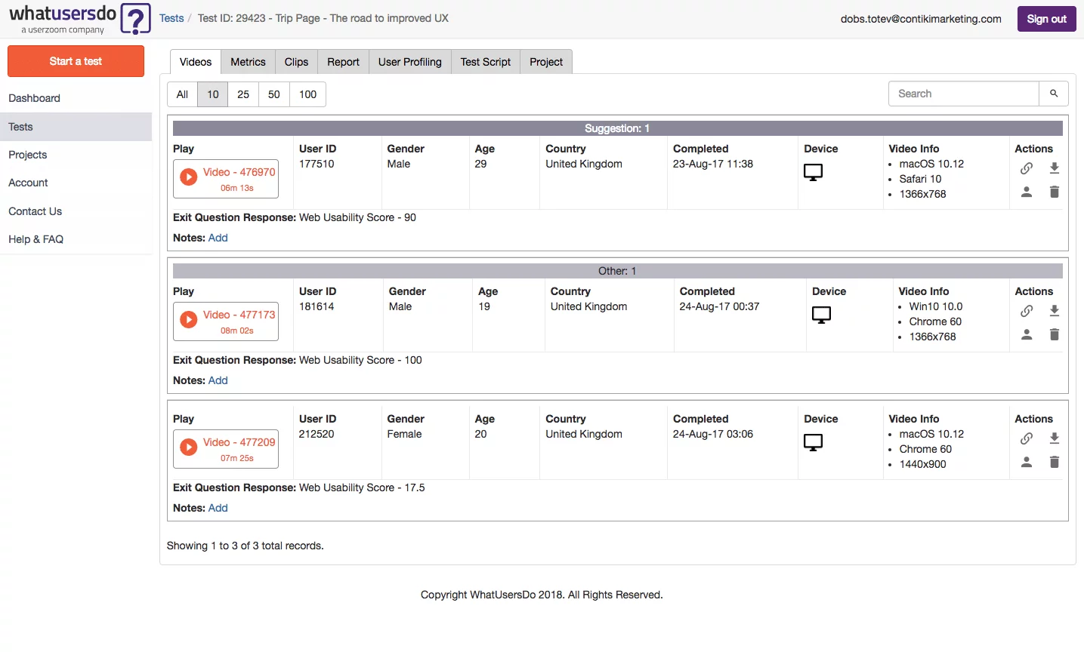Viewport: 1084px width, 652px height.
Task: Show 25 records per page
Action: [x=243, y=94]
